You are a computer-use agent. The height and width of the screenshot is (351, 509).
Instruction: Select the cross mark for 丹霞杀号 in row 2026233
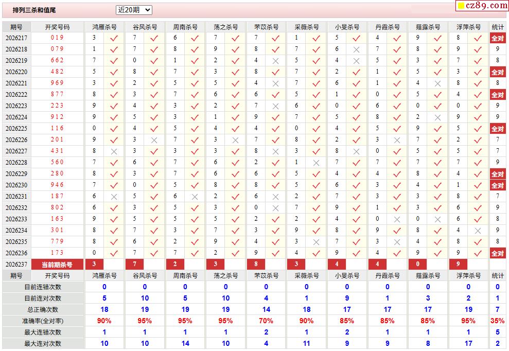(397, 219)
